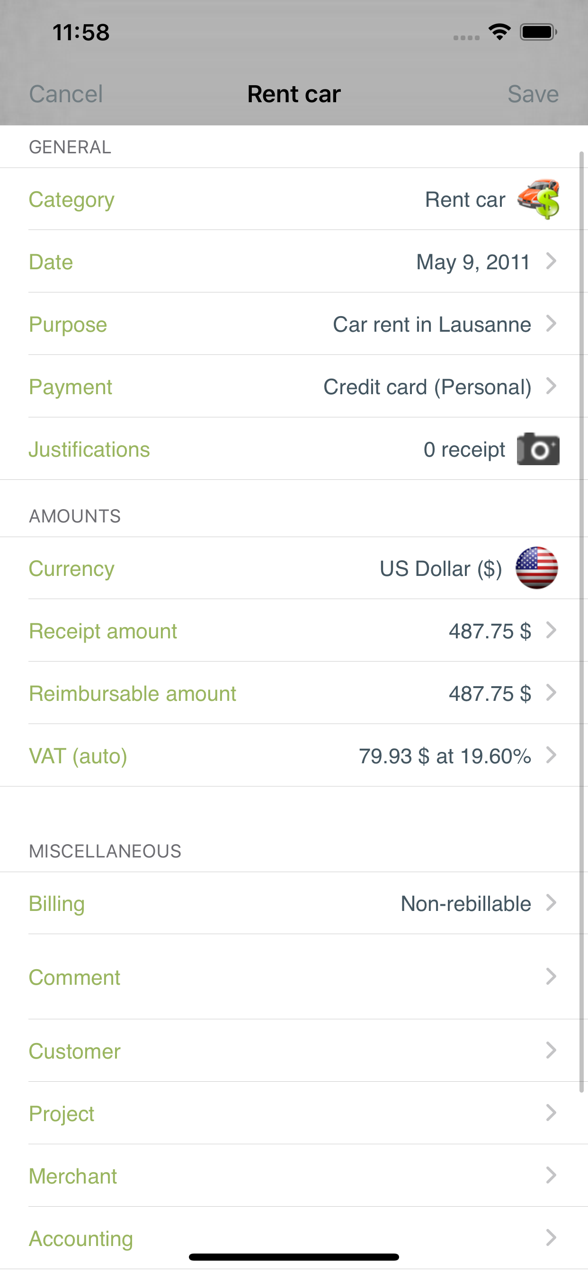Save the Rent car expense
The image size is (588, 1272).
pyautogui.click(x=533, y=94)
